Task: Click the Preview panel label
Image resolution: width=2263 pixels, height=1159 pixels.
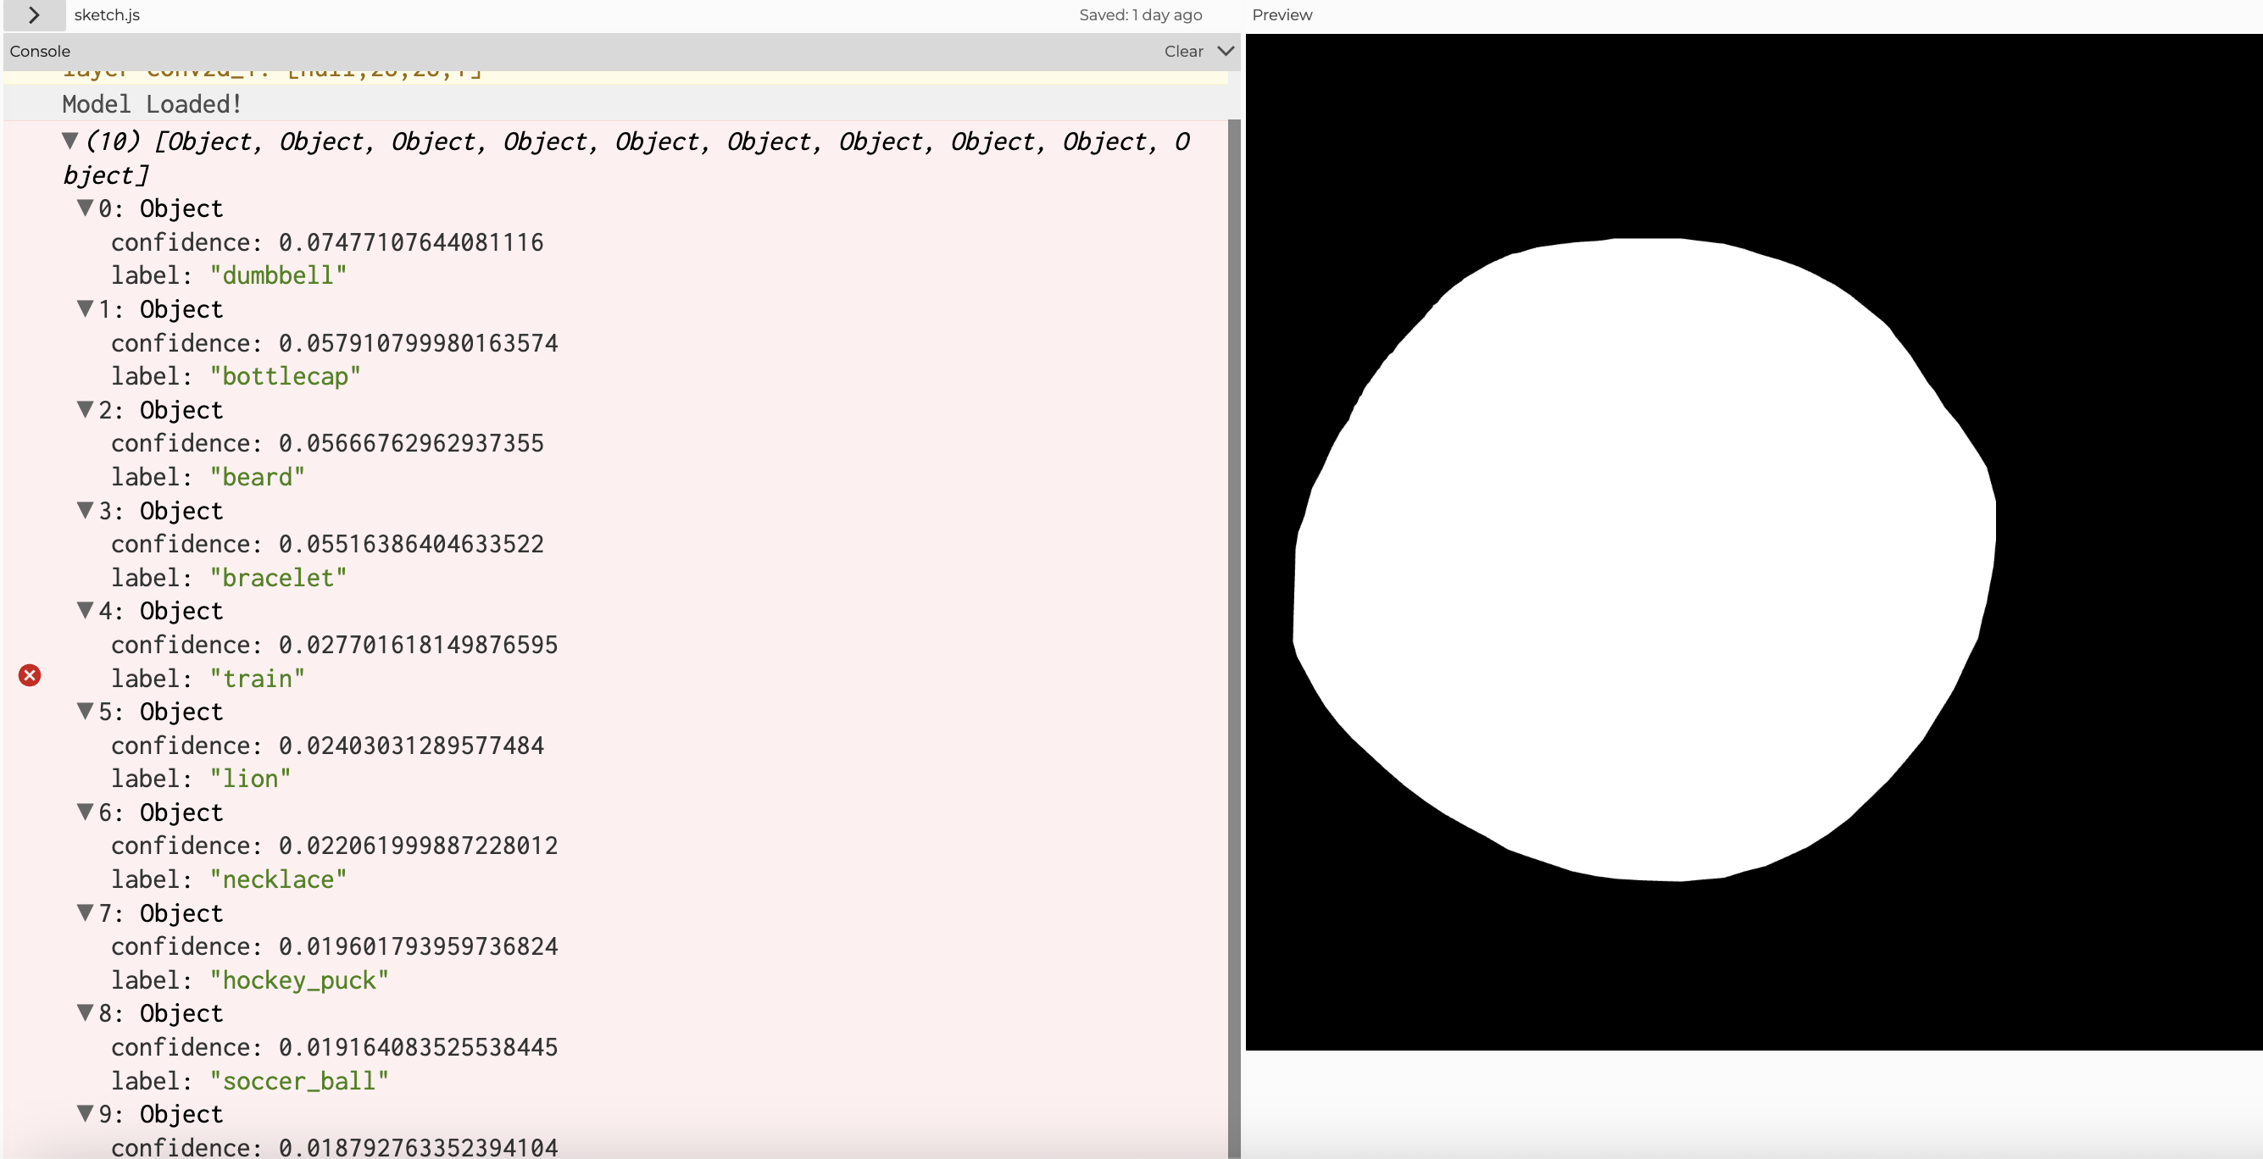Action: pos(1282,15)
